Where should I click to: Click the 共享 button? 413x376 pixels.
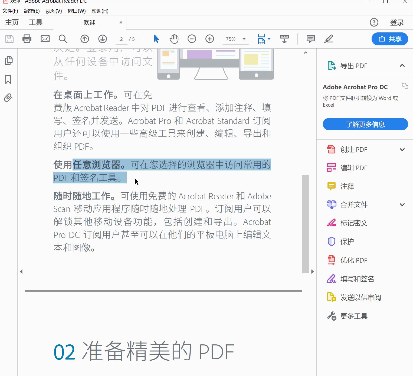[390, 39]
